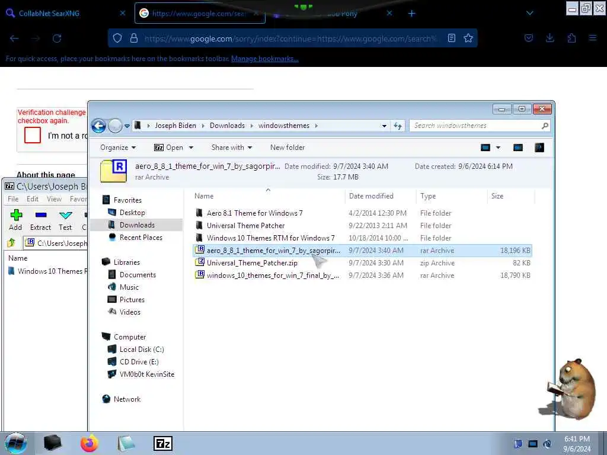Click the 7-Zip icon on the taskbar
Image resolution: width=607 pixels, height=455 pixels.
coord(163,444)
